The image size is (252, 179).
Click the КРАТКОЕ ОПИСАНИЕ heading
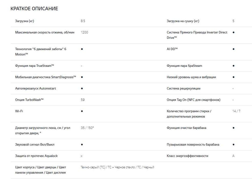[x=34, y=9]
